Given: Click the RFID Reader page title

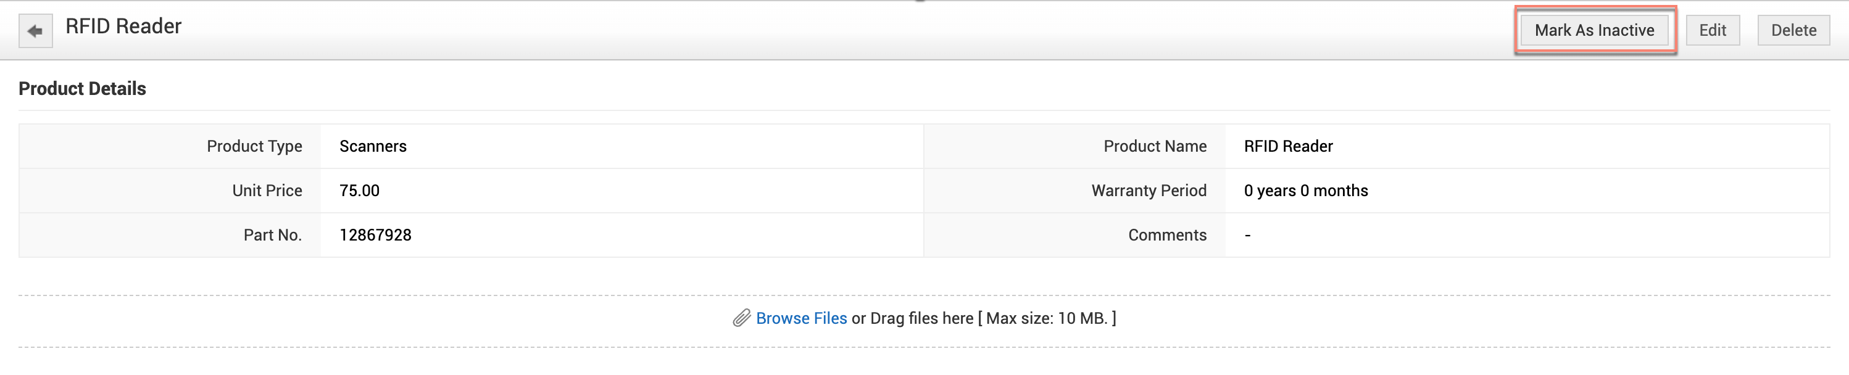Looking at the screenshot, I should [123, 27].
